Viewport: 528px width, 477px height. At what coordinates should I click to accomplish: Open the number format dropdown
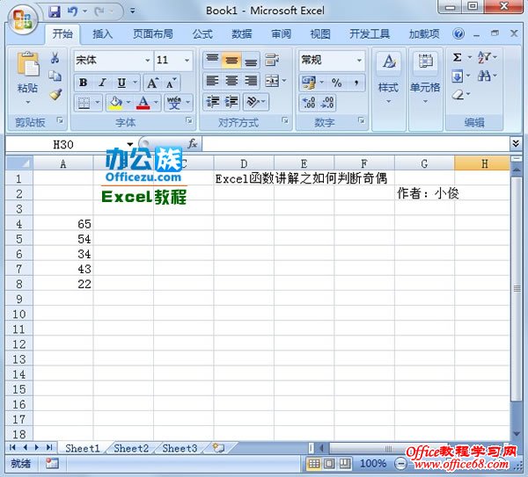coord(359,61)
